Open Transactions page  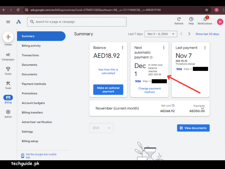click(30, 55)
